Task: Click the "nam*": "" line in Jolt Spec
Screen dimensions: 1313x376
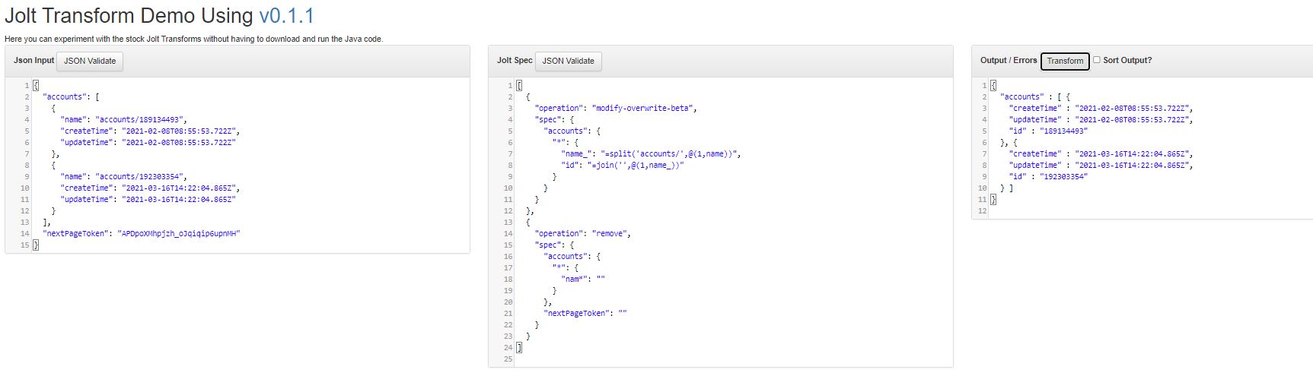Action: 583,280
